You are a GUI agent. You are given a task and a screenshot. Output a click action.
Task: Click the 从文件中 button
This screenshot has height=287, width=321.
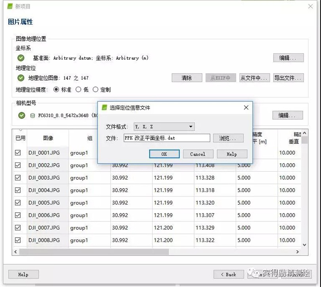(x=254, y=78)
